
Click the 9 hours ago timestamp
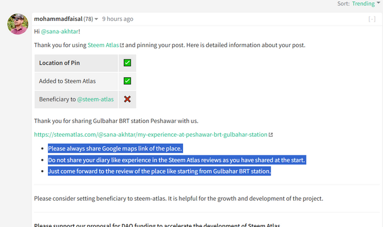[x=117, y=19]
